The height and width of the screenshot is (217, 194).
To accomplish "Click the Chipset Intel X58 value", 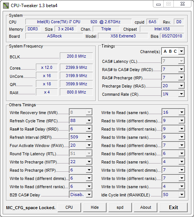I will [162, 29].
